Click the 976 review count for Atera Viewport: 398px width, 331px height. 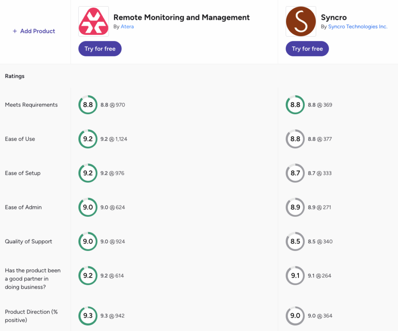tap(120, 173)
